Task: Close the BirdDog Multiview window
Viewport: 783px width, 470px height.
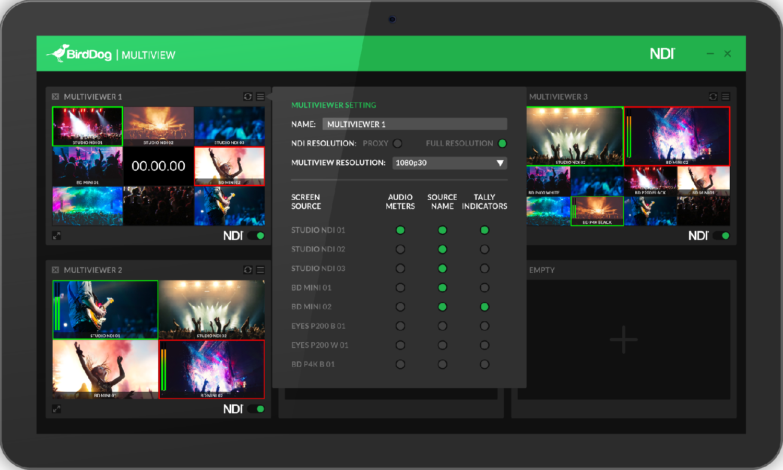Action: point(728,54)
